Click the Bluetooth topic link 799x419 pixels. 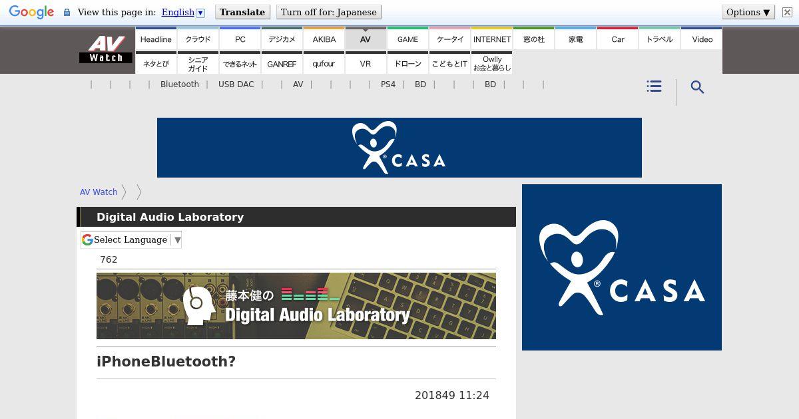coord(180,84)
